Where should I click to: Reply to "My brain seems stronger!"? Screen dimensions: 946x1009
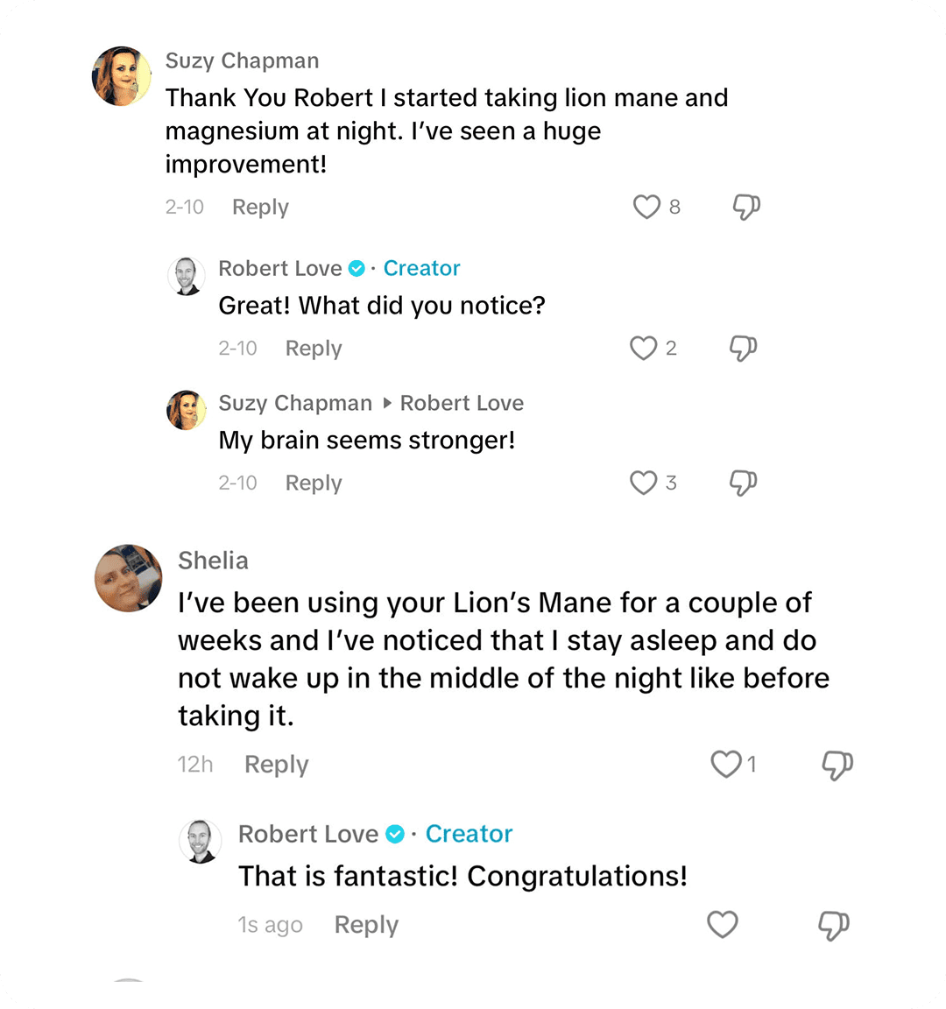(x=314, y=483)
